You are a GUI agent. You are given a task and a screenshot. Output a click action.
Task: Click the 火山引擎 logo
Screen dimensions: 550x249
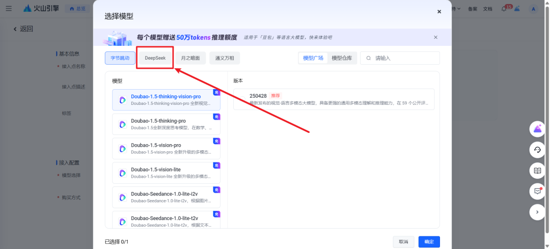41,9
